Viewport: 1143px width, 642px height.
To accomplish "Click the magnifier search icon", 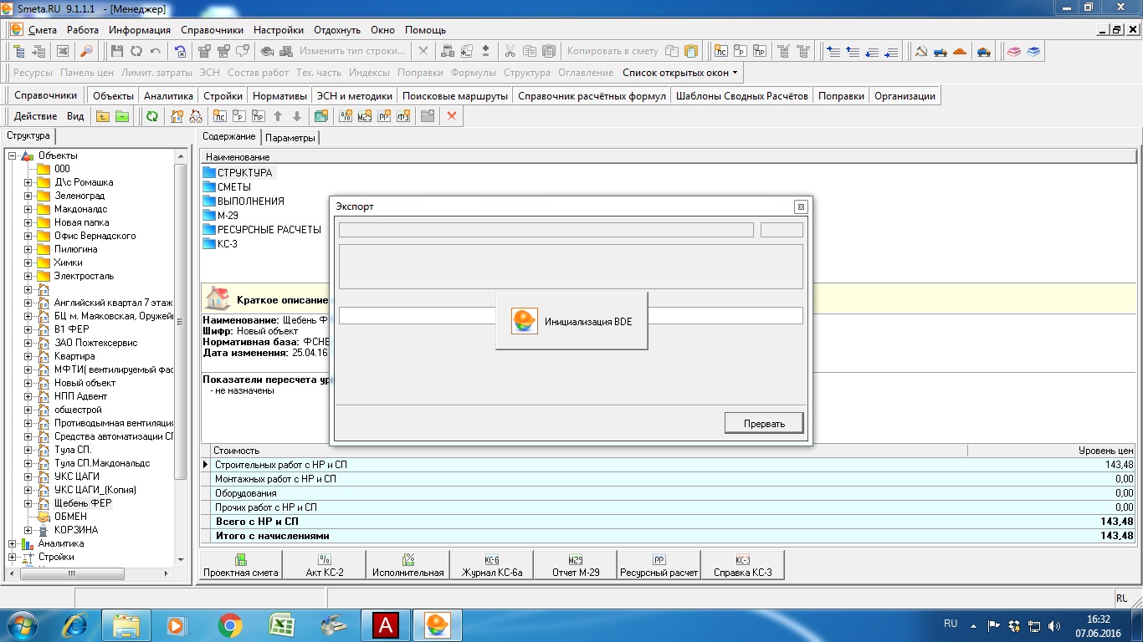I will click(86, 51).
